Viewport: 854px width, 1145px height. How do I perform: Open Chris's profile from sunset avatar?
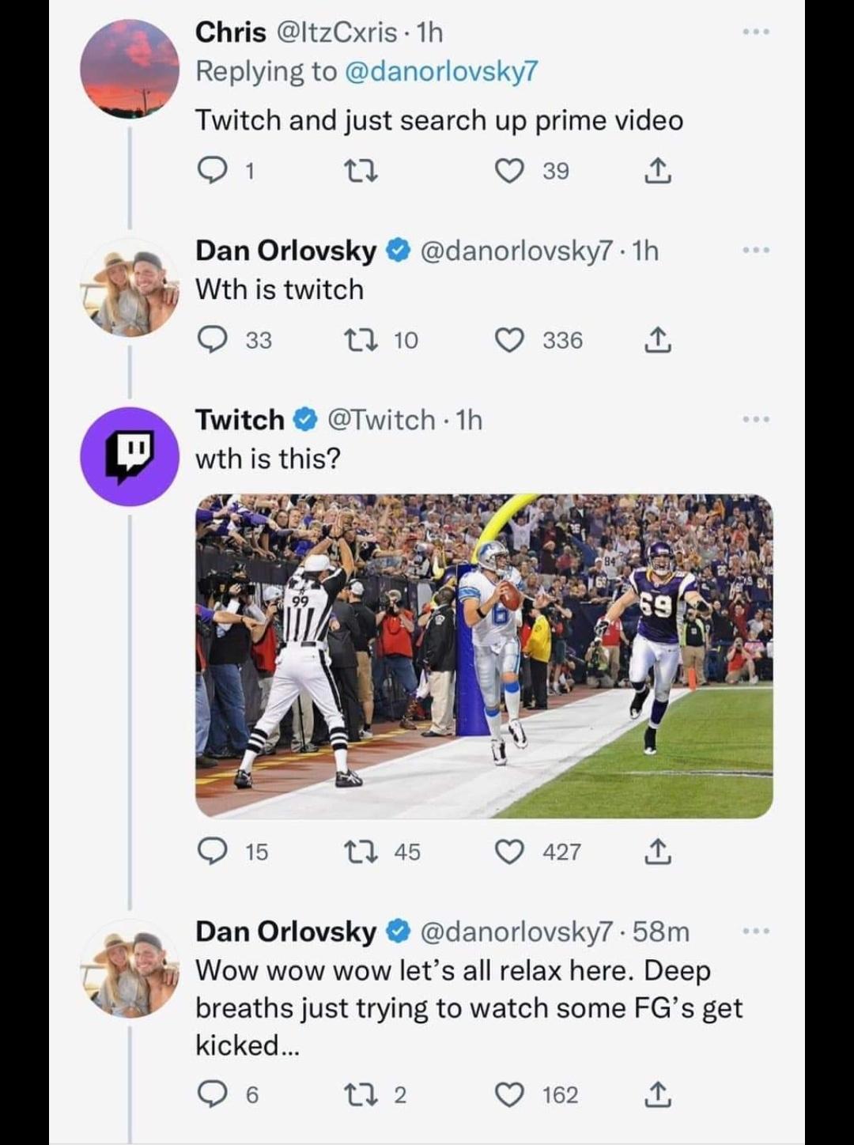[130, 69]
